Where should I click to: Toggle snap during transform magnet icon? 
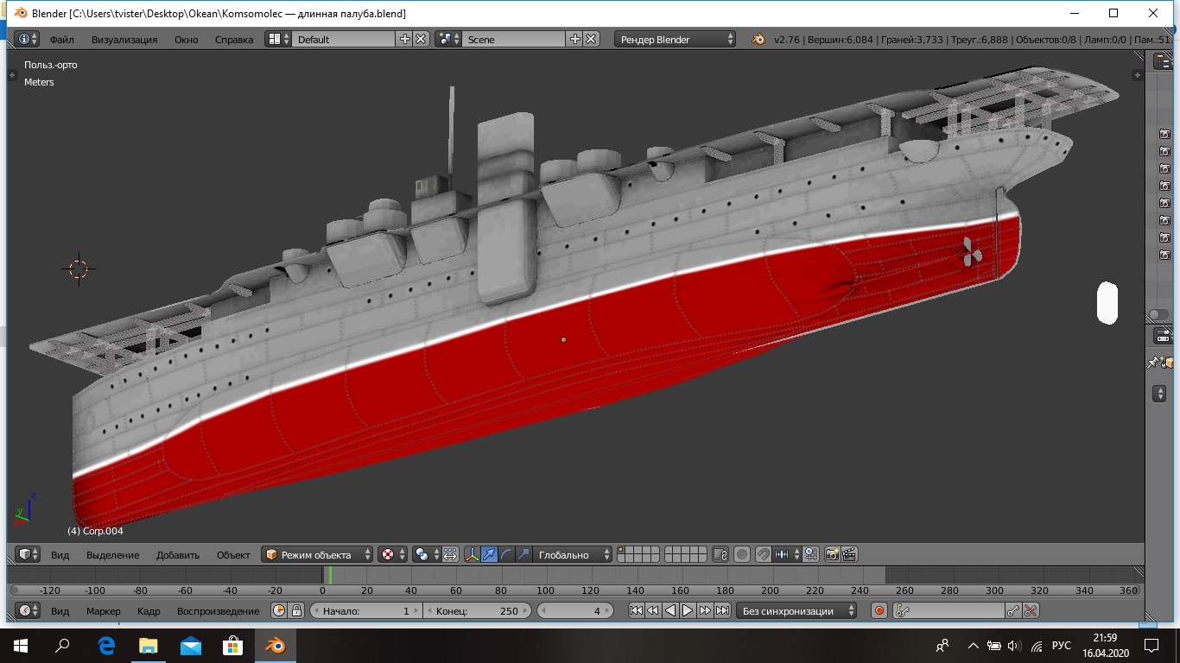[764, 555]
